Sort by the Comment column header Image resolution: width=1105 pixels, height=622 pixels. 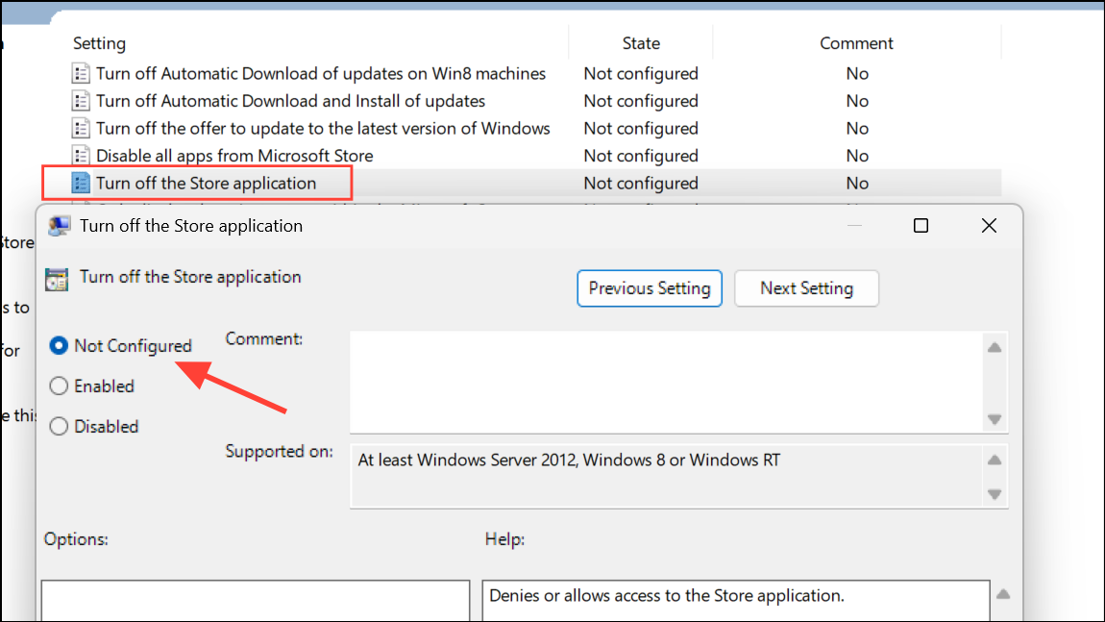[856, 43]
